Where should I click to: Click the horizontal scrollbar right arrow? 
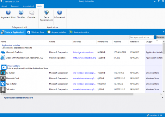[x=161, y=94]
